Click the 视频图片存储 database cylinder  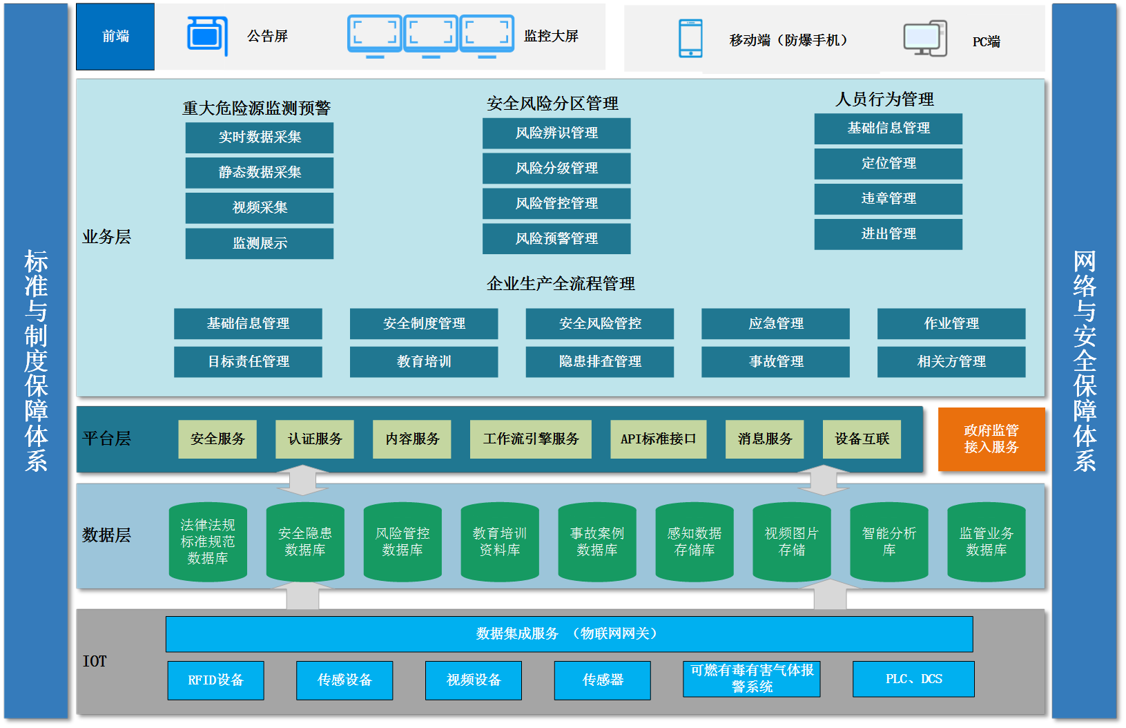click(791, 542)
